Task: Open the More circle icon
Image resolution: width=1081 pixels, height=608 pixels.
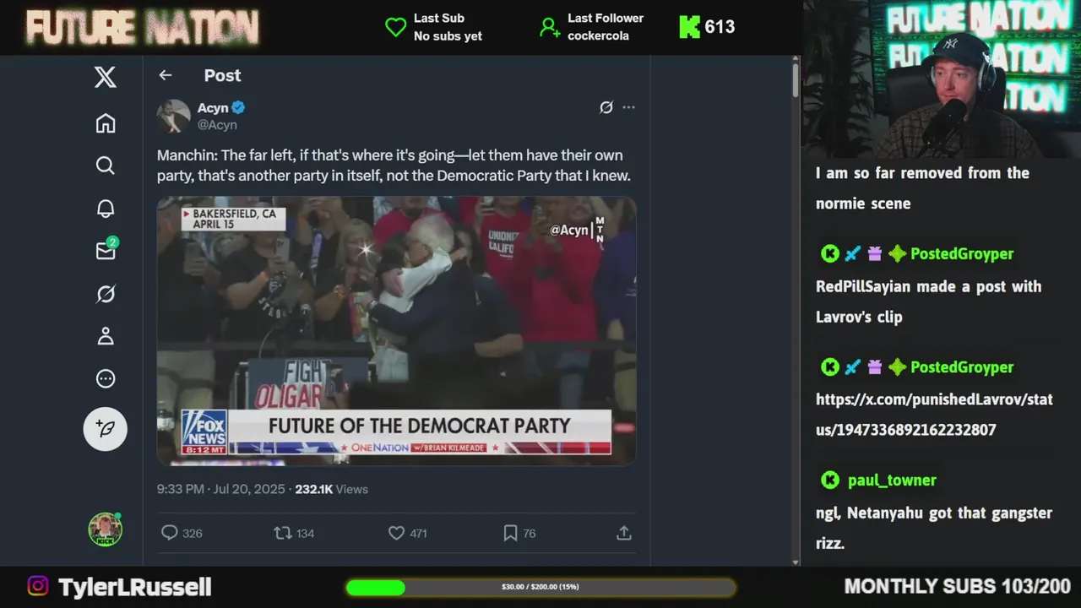Action: (105, 378)
